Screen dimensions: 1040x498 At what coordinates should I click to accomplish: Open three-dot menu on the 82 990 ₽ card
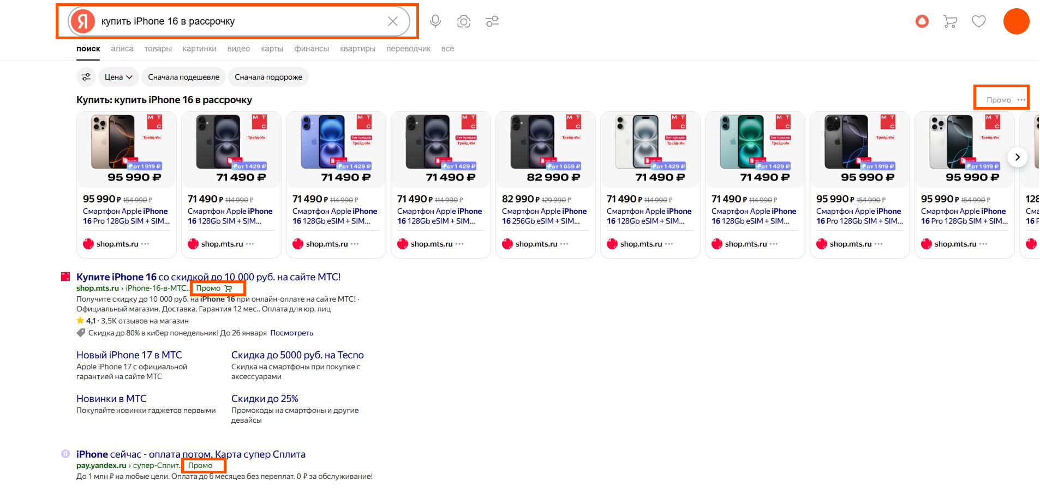tap(564, 244)
